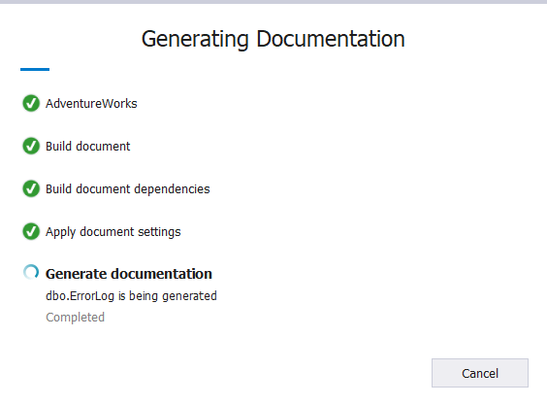547x405 pixels.
Task: Click the word settings in the fourth step
Action: 159,232
